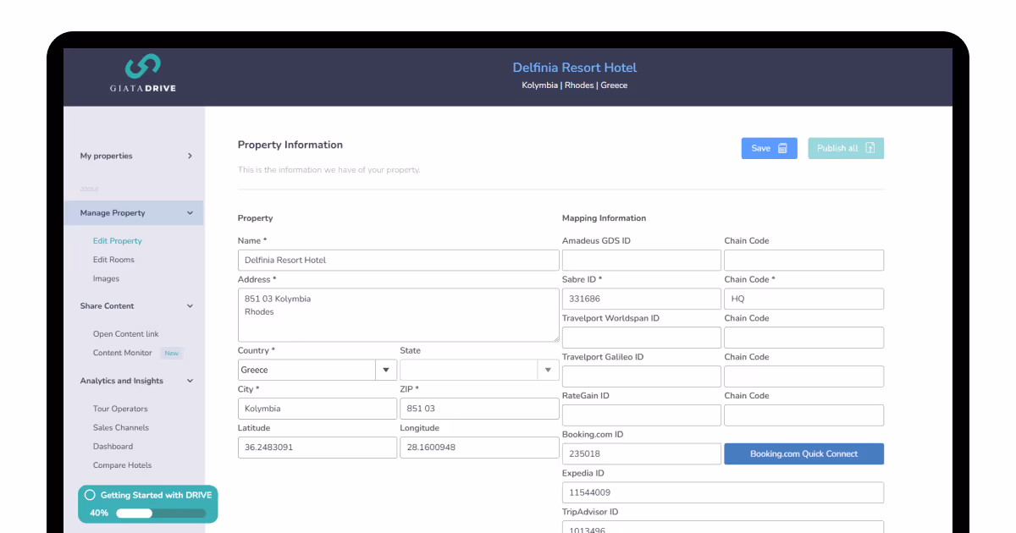Click the Booking.com ID field
This screenshot has height=533, width=1016.
point(642,454)
